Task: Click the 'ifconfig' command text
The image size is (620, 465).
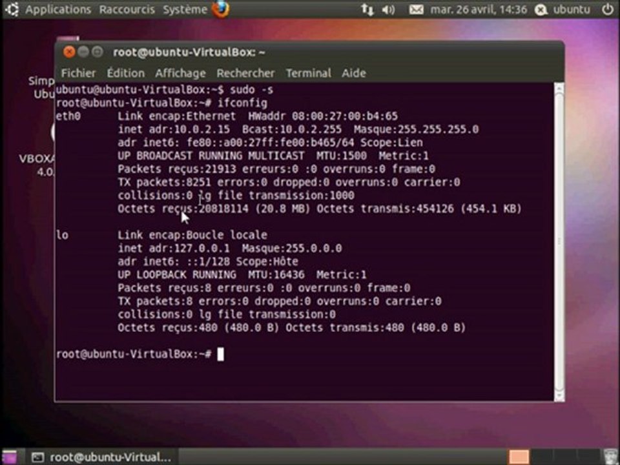Action: (242, 103)
